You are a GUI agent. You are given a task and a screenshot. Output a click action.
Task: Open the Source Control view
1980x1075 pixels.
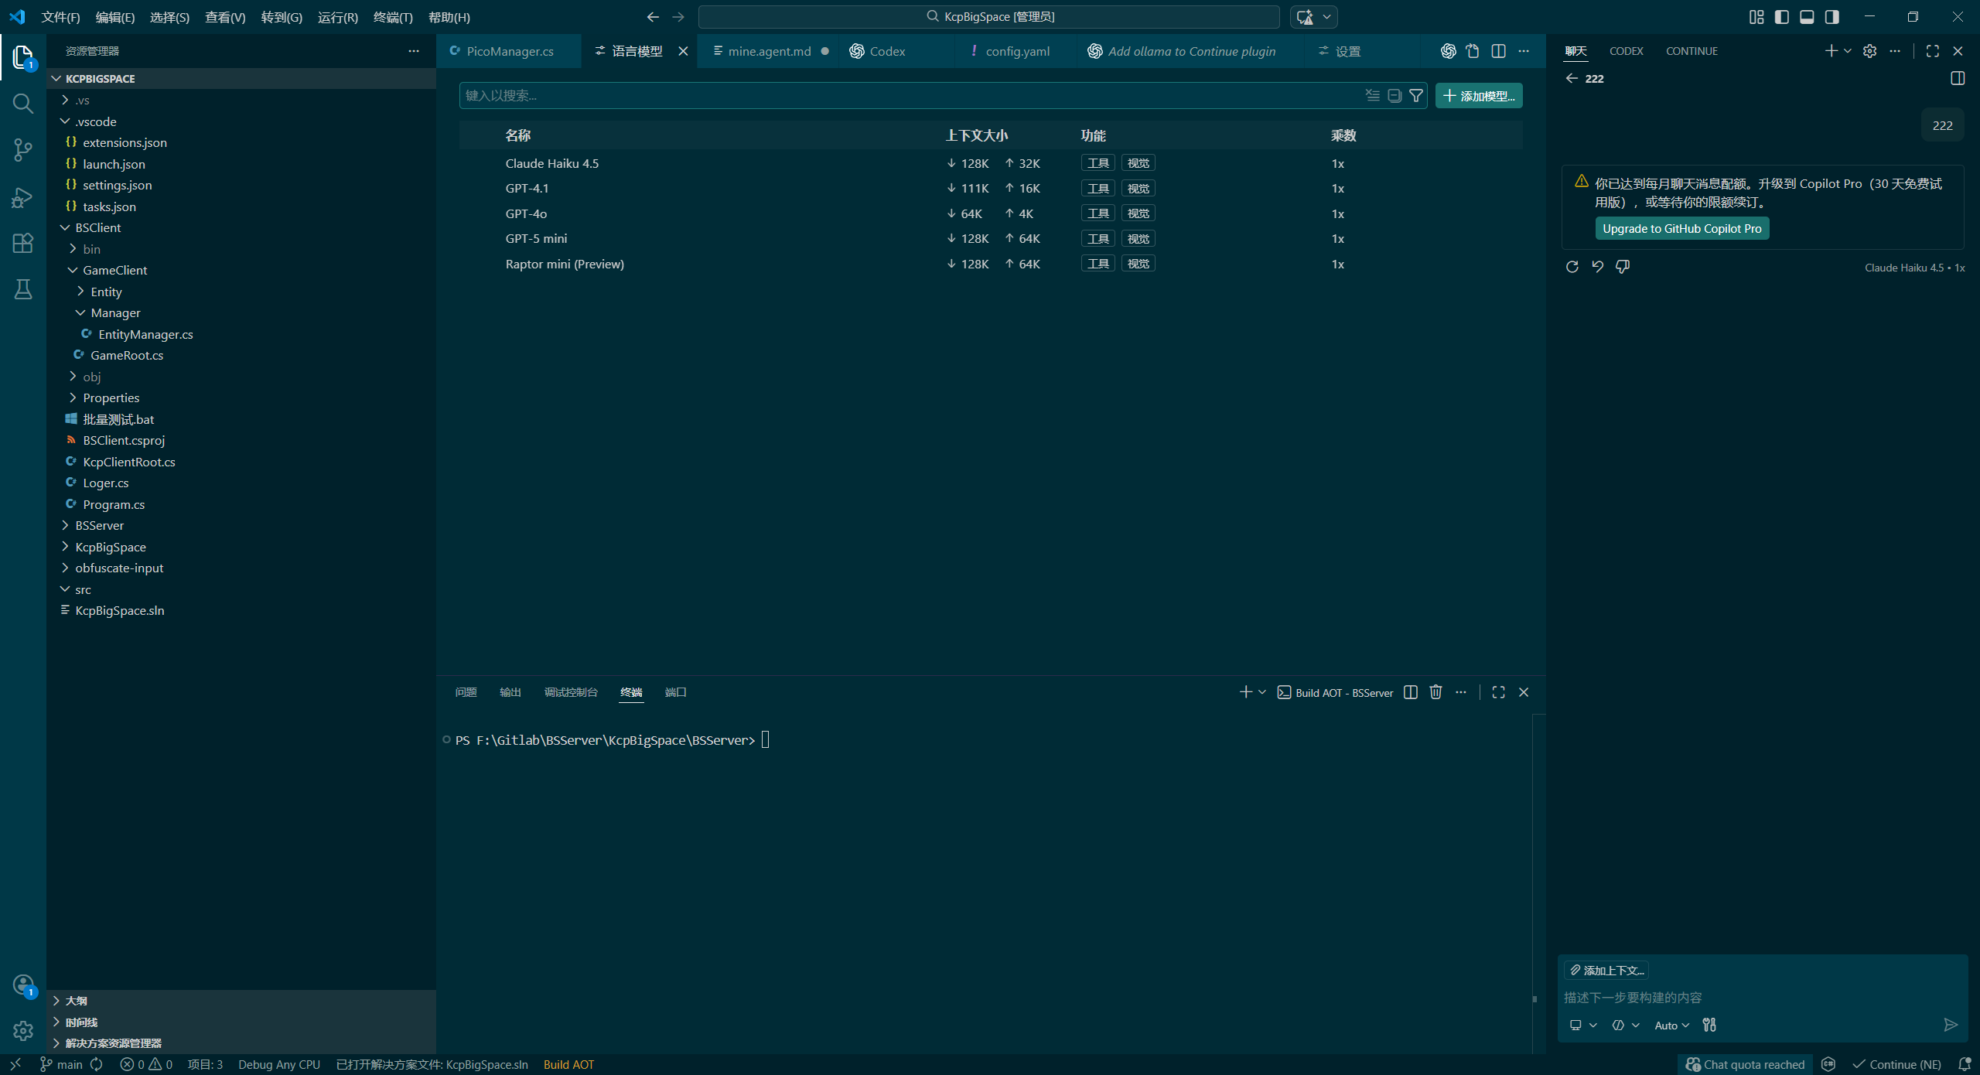[x=23, y=150]
